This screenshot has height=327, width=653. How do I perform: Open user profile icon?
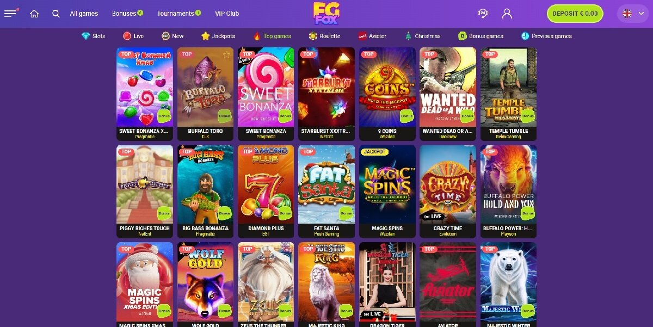pyautogui.click(x=507, y=14)
